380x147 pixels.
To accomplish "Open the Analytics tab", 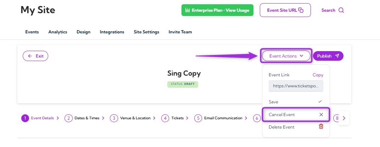I will coord(58,32).
